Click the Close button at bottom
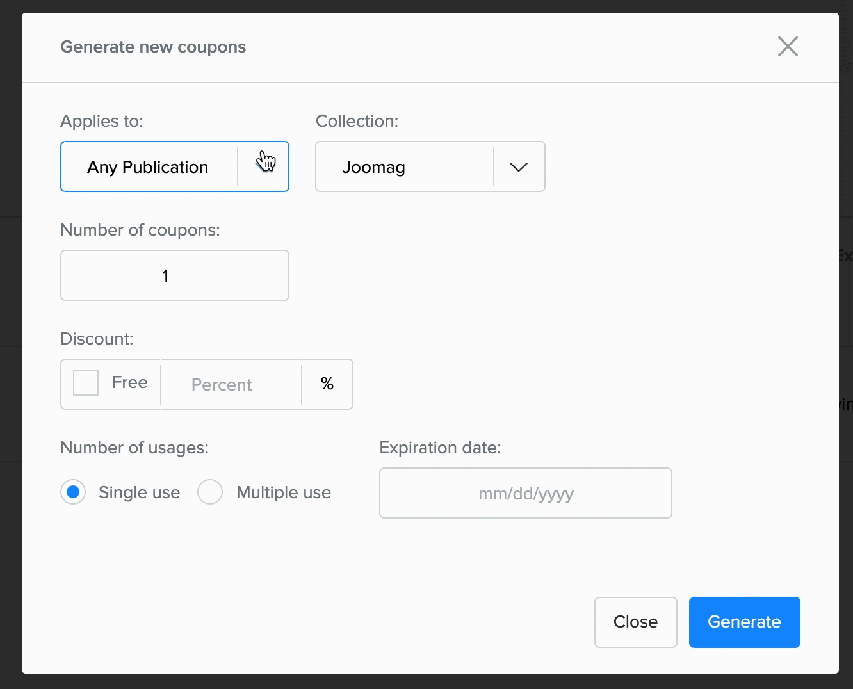 pyautogui.click(x=635, y=622)
